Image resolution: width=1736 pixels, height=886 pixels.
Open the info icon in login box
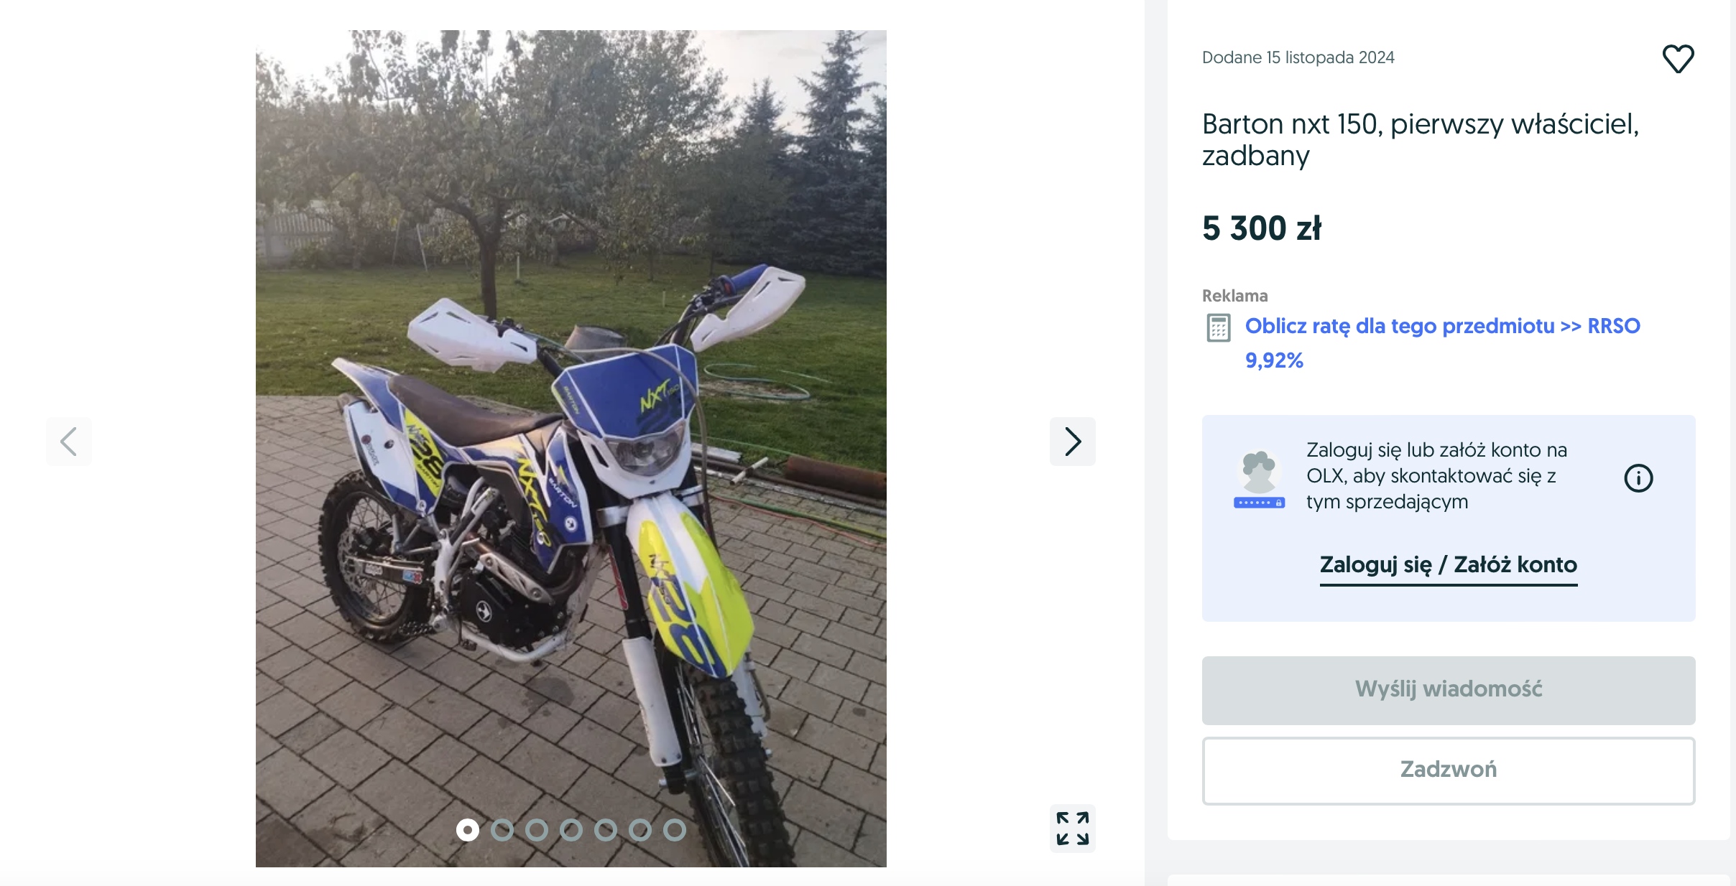tap(1638, 478)
